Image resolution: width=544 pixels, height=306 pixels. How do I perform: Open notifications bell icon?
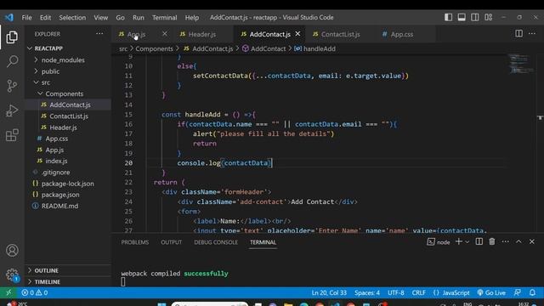(532, 292)
